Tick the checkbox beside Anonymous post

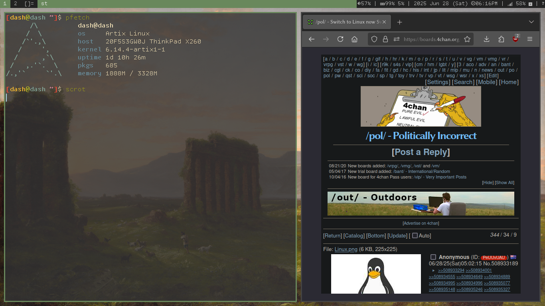pyautogui.click(x=433, y=257)
